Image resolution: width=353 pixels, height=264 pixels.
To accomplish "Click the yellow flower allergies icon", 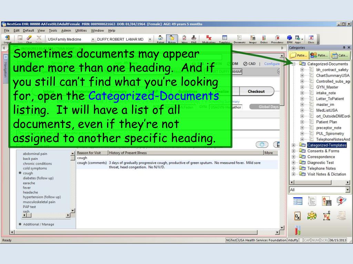I will point(312,216).
